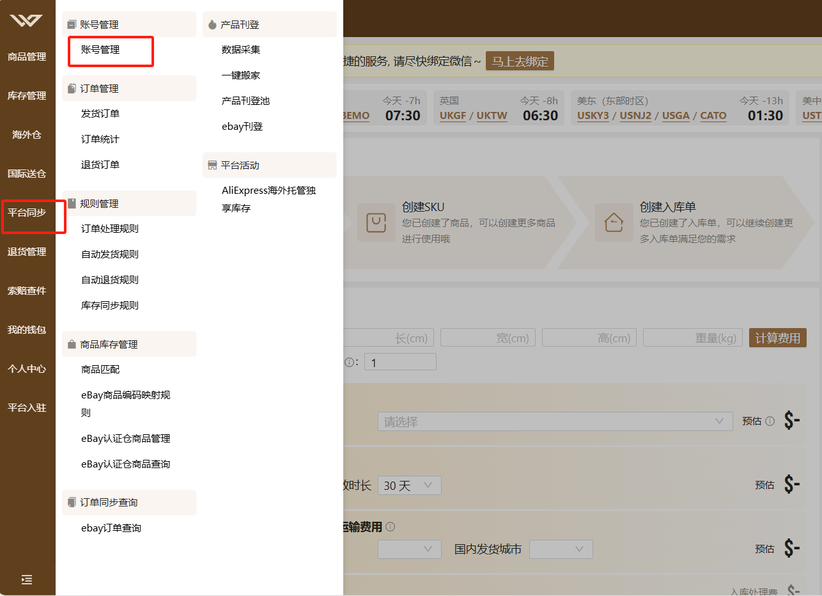Click the info icon beside first 预估

pos(770,421)
